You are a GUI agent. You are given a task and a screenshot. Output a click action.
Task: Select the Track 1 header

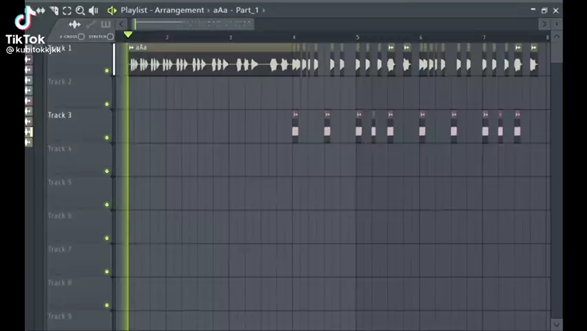[x=80, y=59]
